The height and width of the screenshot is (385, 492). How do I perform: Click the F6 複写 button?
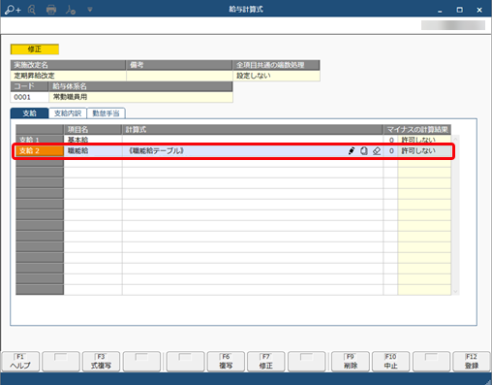point(226,362)
